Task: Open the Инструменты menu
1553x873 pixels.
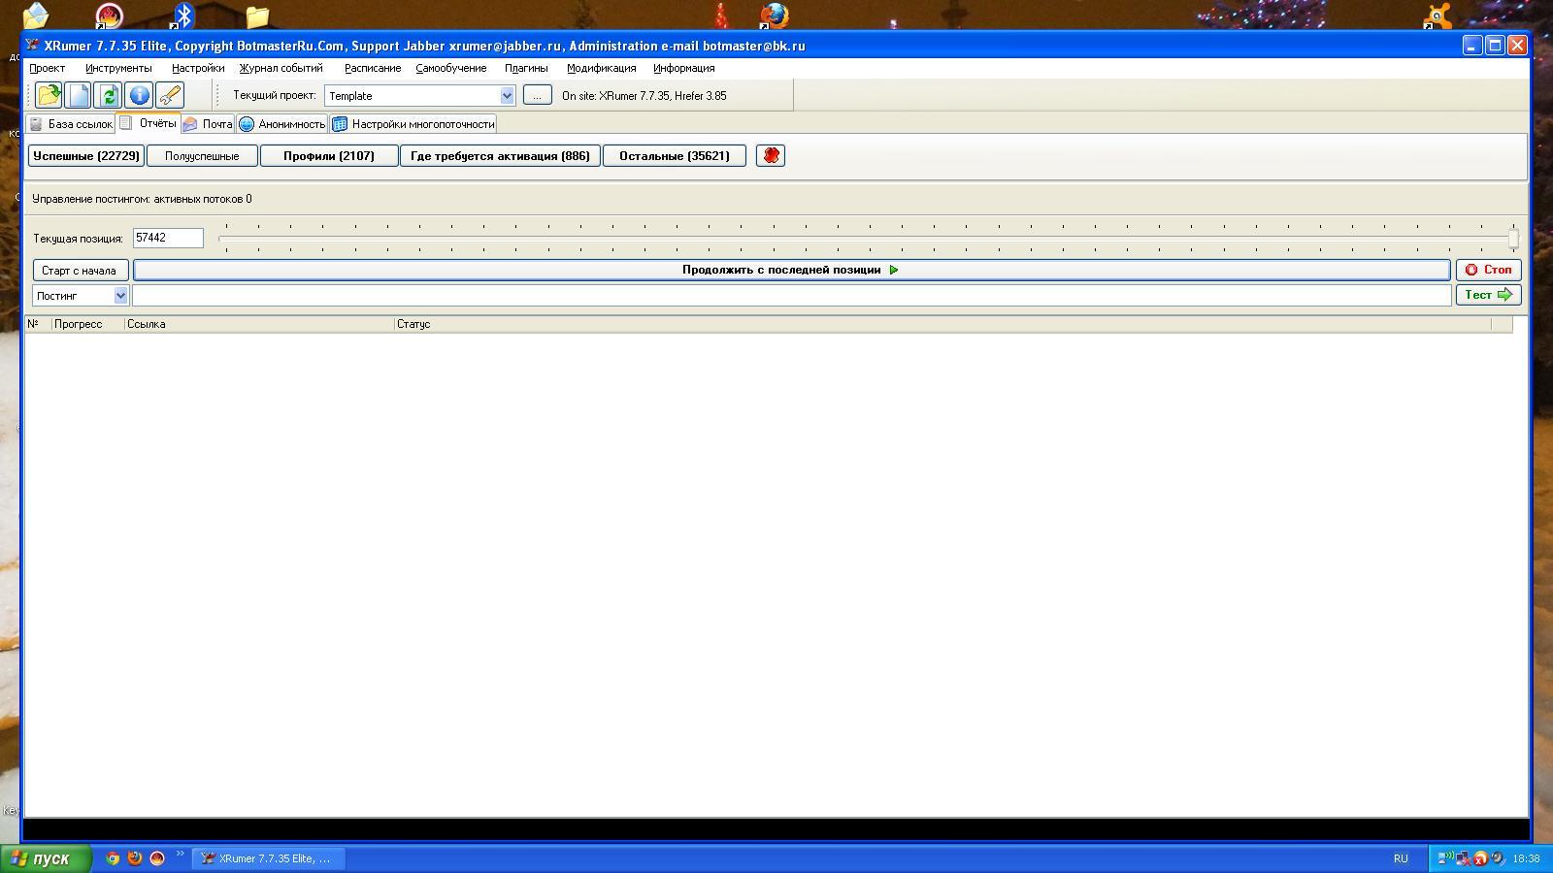Action: tap(118, 68)
